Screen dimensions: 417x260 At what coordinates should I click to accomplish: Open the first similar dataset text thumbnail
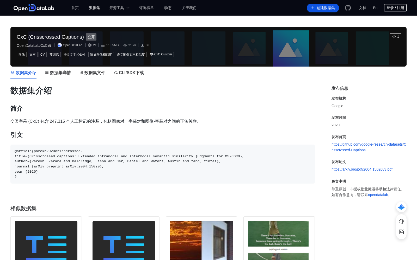pyautogui.click(x=46, y=240)
